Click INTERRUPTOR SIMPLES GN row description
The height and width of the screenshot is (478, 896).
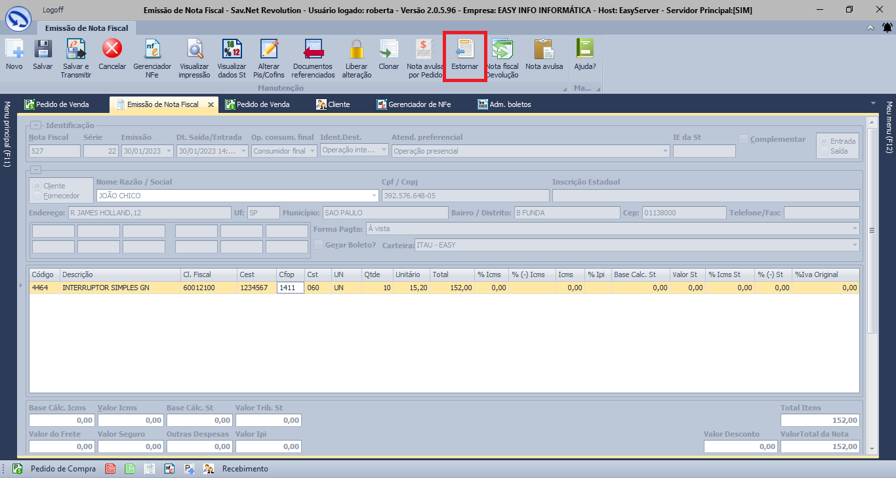click(x=106, y=288)
